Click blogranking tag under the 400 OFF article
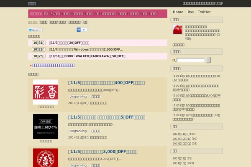Screen dimensions: 251x167 78,96
